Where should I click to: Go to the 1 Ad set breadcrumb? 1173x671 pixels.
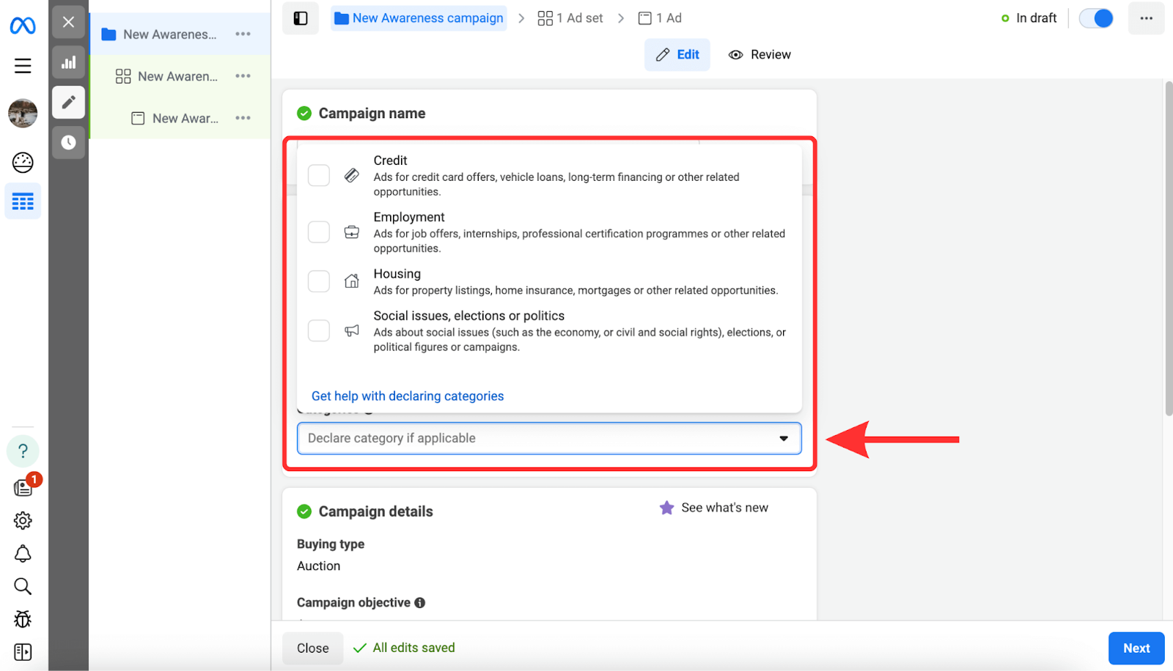pos(570,18)
